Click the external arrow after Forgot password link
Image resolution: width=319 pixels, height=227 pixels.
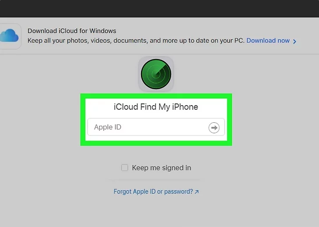(197, 192)
